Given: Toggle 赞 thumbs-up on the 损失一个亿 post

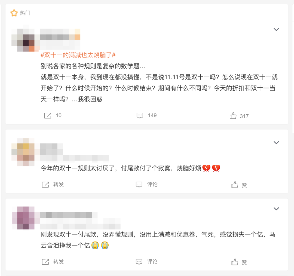Looking at the screenshot, I should tap(235, 262).
